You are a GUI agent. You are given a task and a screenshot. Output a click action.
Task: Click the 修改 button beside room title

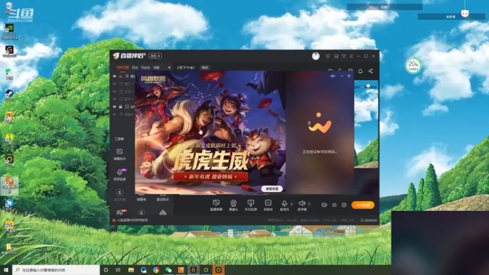(205, 67)
